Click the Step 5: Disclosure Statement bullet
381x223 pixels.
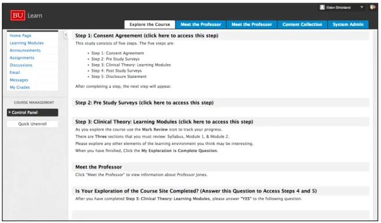(119, 76)
